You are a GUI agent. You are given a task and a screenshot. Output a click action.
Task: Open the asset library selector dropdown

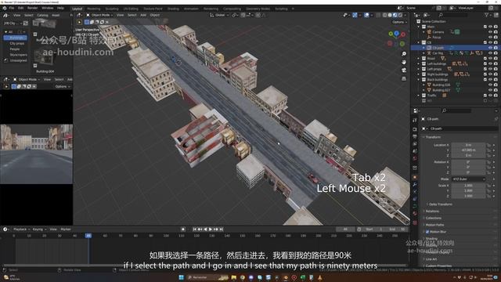tap(13, 23)
